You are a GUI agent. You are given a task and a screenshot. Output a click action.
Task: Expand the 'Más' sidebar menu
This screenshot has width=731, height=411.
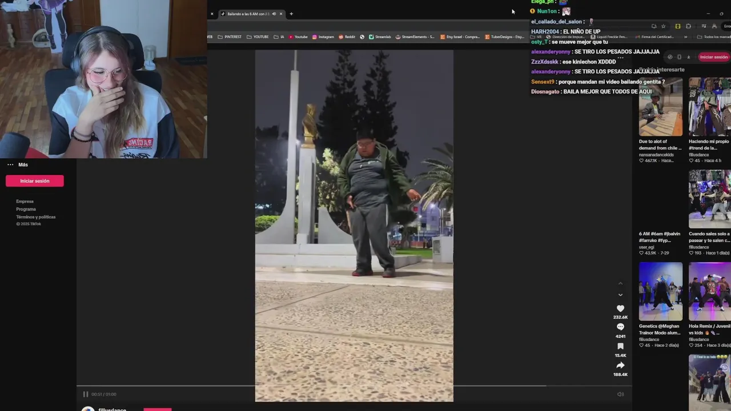coord(17,164)
